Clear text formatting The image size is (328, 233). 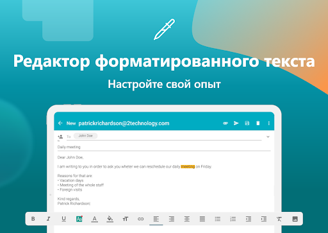click(279, 219)
